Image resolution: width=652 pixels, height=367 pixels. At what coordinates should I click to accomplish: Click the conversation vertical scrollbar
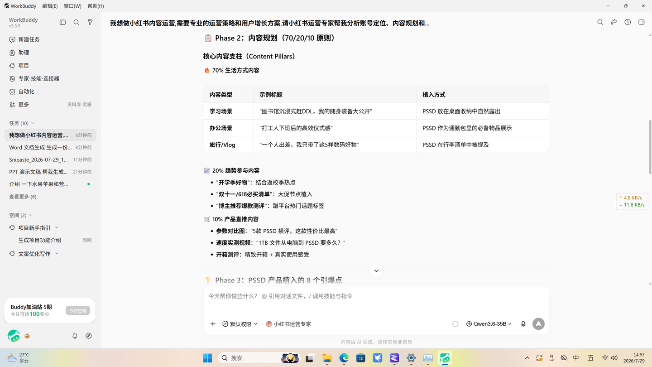point(650,146)
